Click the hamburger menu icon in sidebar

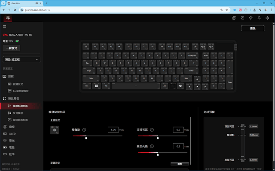click(4, 27)
